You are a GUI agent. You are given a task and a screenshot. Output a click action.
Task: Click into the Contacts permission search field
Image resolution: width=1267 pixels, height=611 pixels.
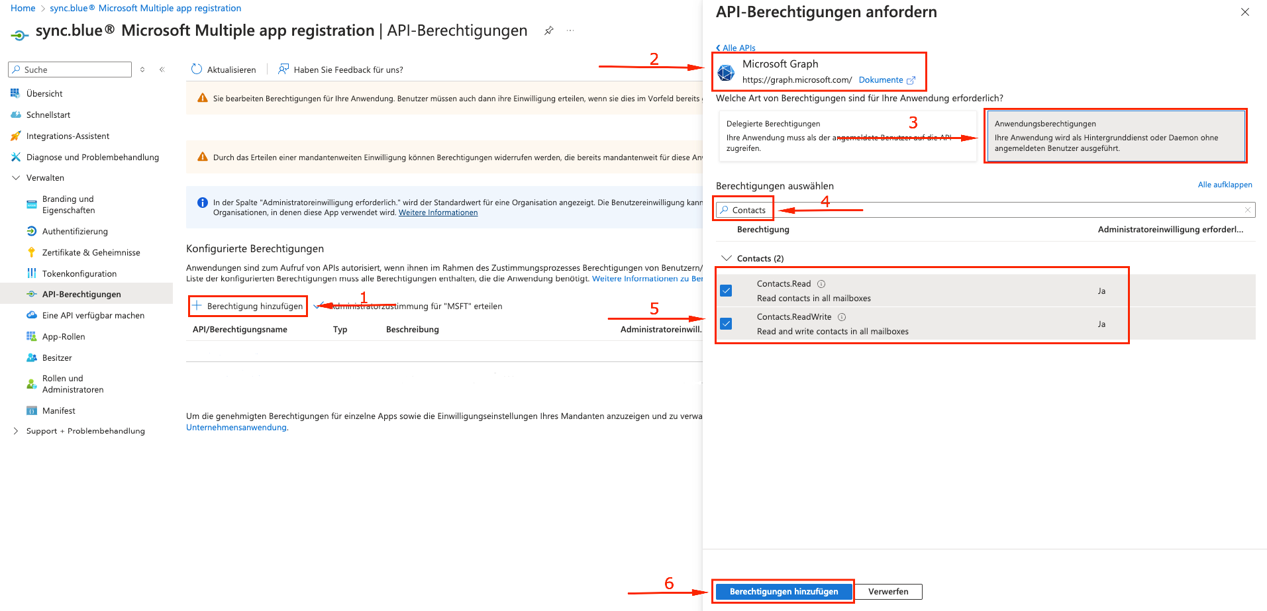pyautogui.click(x=986, y=210)
